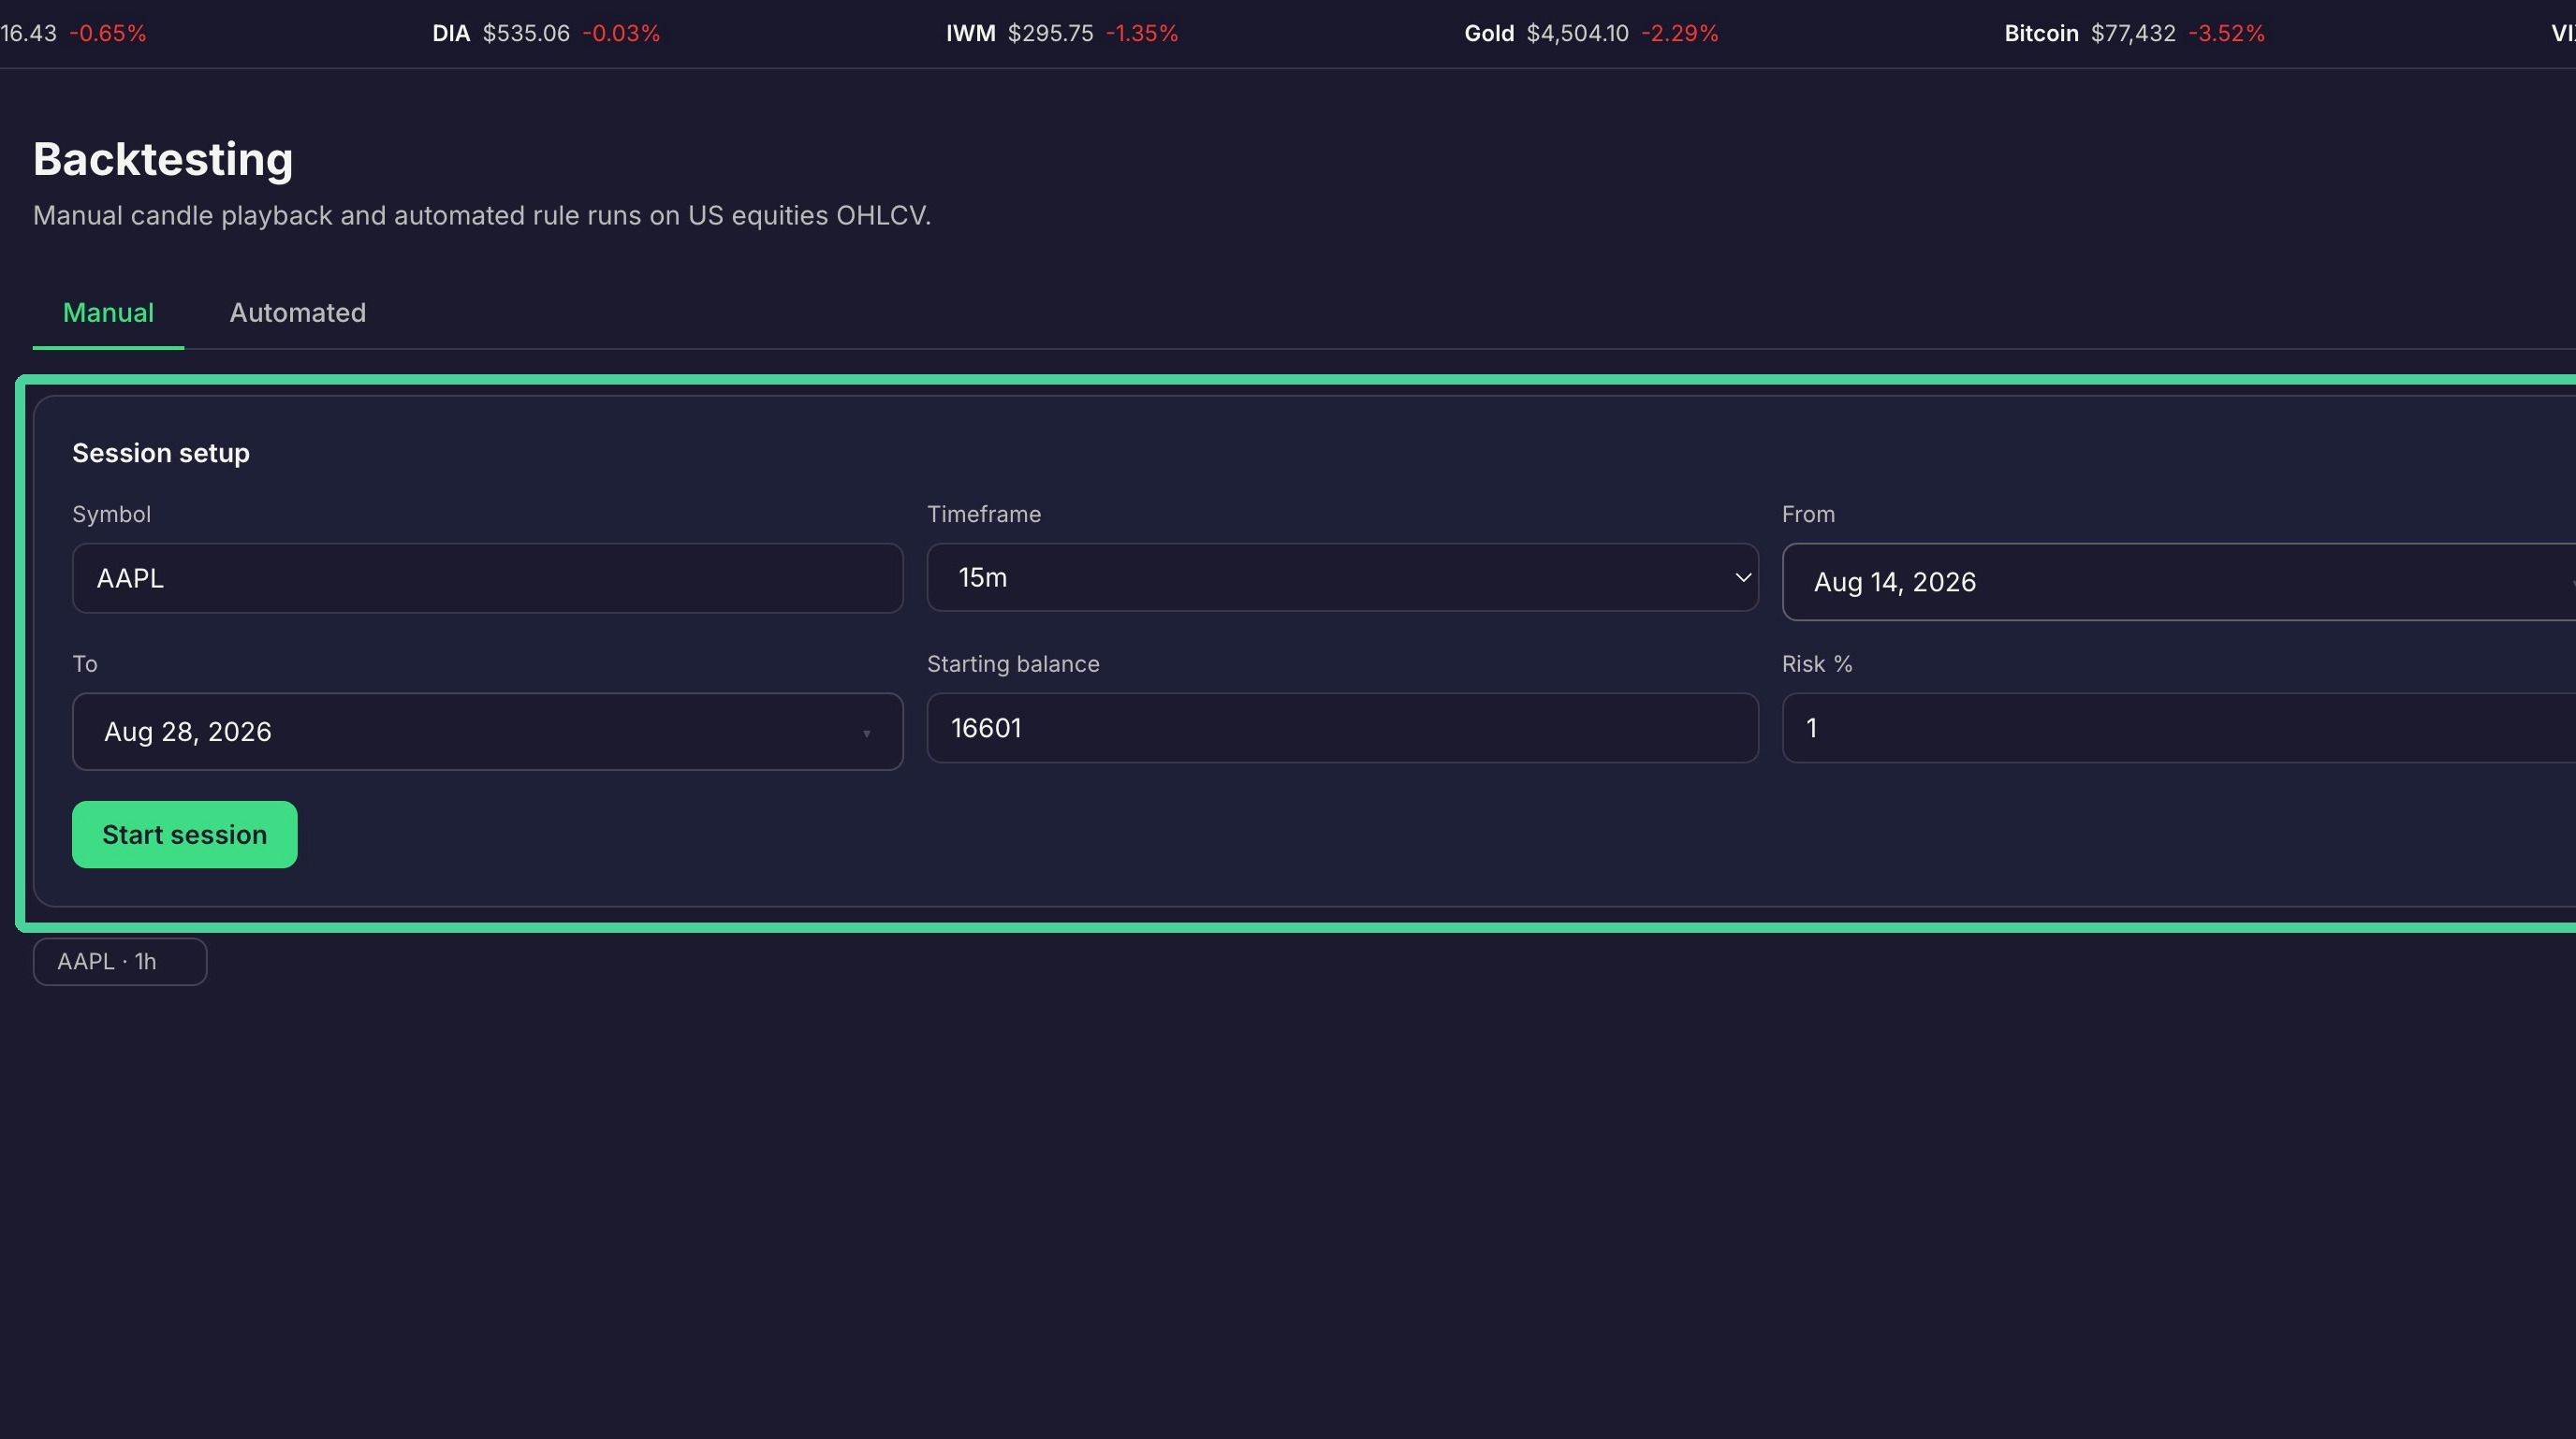Expand the Timeframe 15m dropdown
The image size is (2576, 1439).
(1342, 577)
